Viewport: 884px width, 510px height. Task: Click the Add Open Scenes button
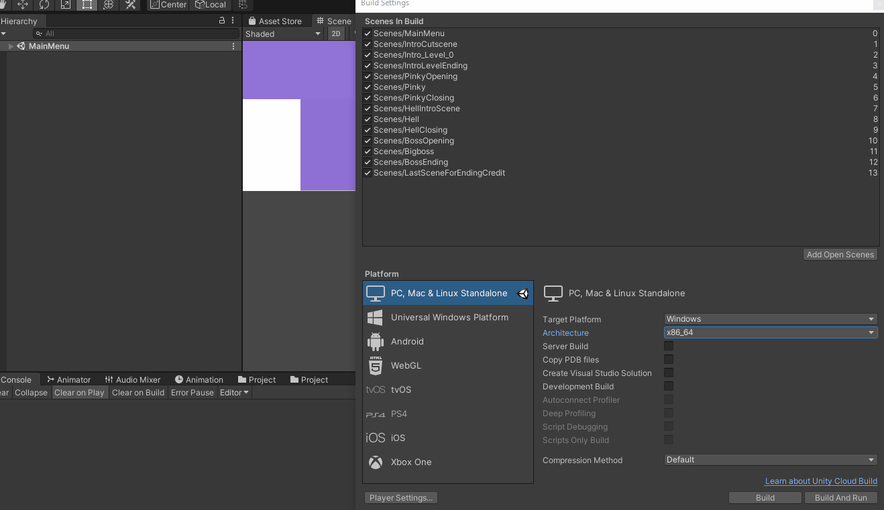(840, 255)
